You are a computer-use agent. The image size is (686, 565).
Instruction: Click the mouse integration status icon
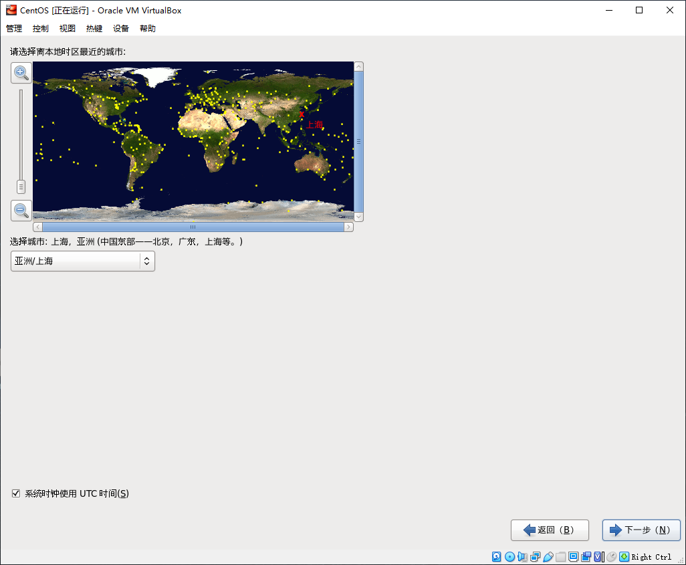[x=612, y=557]
